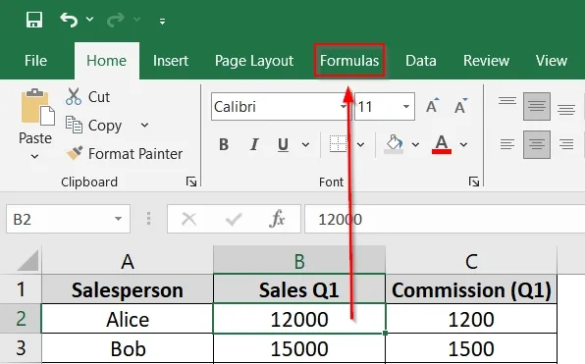Image resolution: width=585 pixels, height=364 pixels.
Task: Click Enter checkmark in formula bar
Action: [x=234, y=219]
